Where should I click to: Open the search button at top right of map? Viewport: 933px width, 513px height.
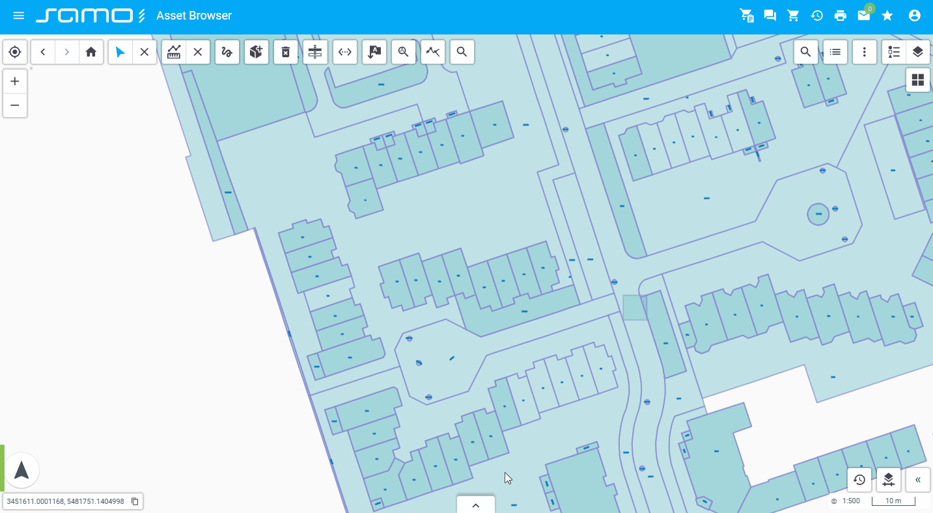pos(806,52)
